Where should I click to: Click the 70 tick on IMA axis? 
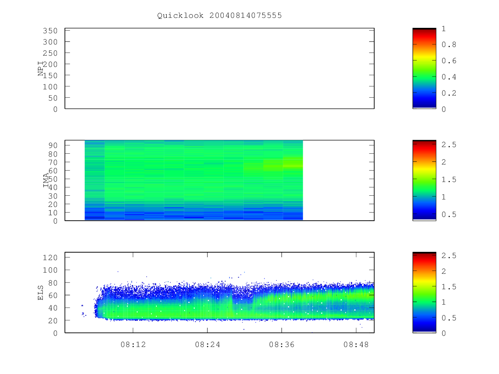(53, 162)
